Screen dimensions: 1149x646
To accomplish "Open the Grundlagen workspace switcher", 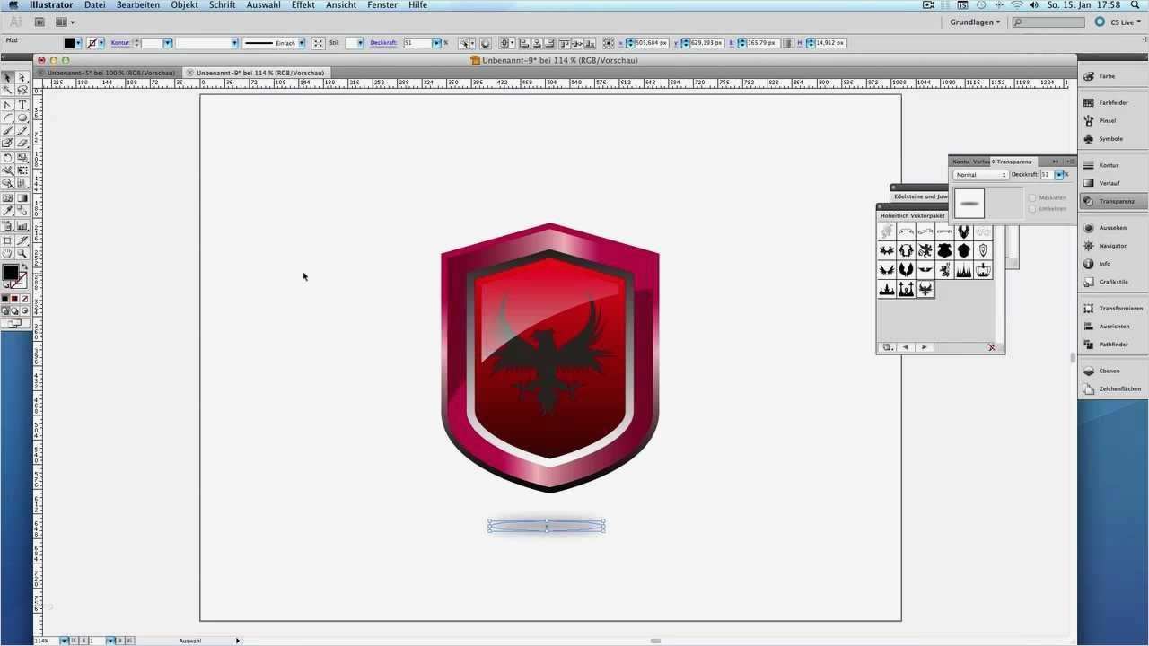I will [x=975, y=22].
